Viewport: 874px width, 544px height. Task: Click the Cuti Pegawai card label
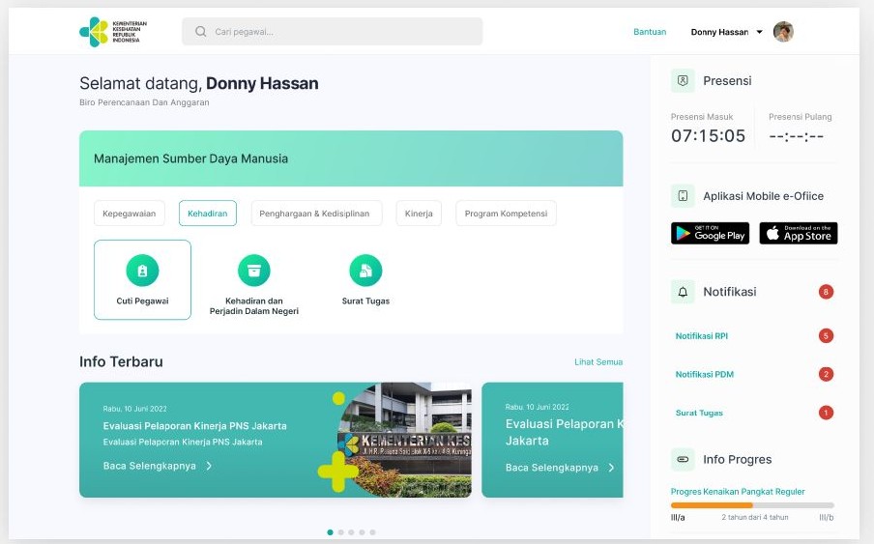[143, 301]
